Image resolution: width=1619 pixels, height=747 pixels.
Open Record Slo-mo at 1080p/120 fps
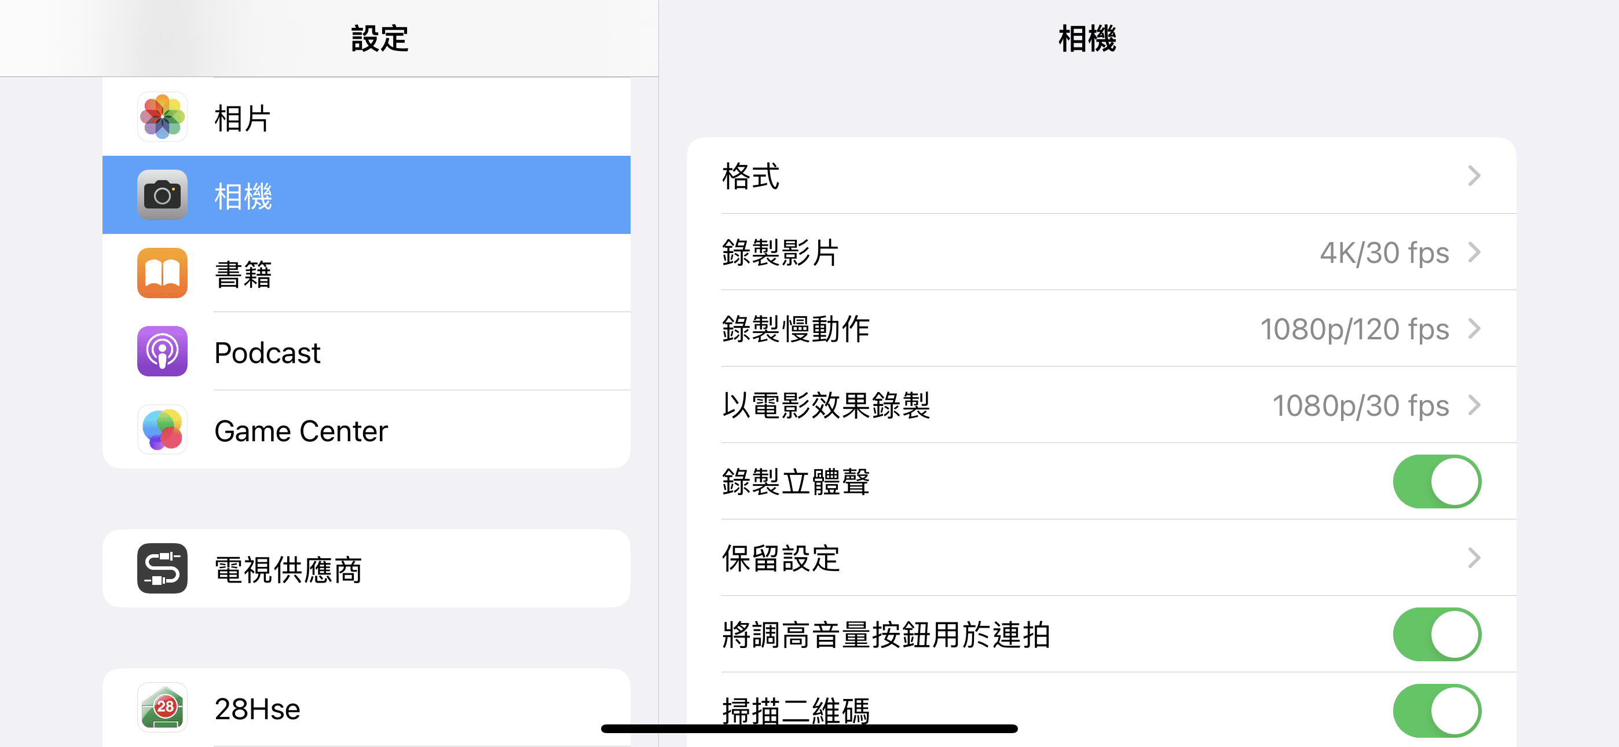tap(1101, 329)
